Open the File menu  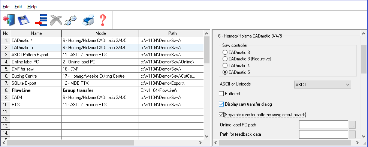(6, 7)
